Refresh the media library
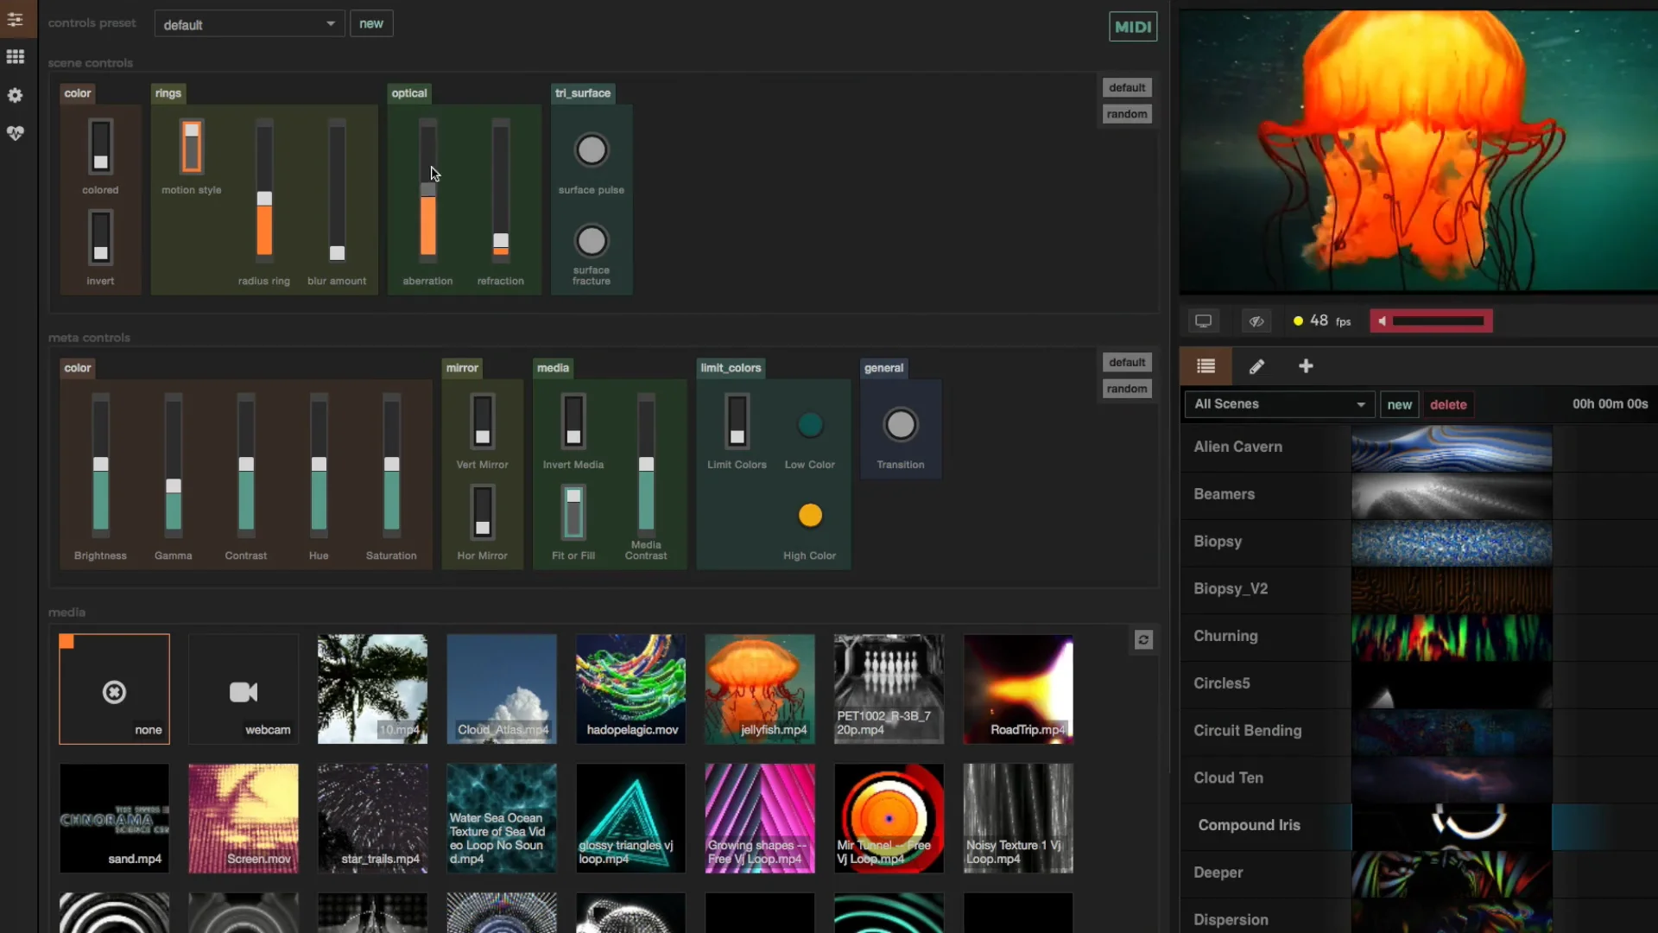The height and width of the screenshot is (933, 1658). (x=1143, y=640)
